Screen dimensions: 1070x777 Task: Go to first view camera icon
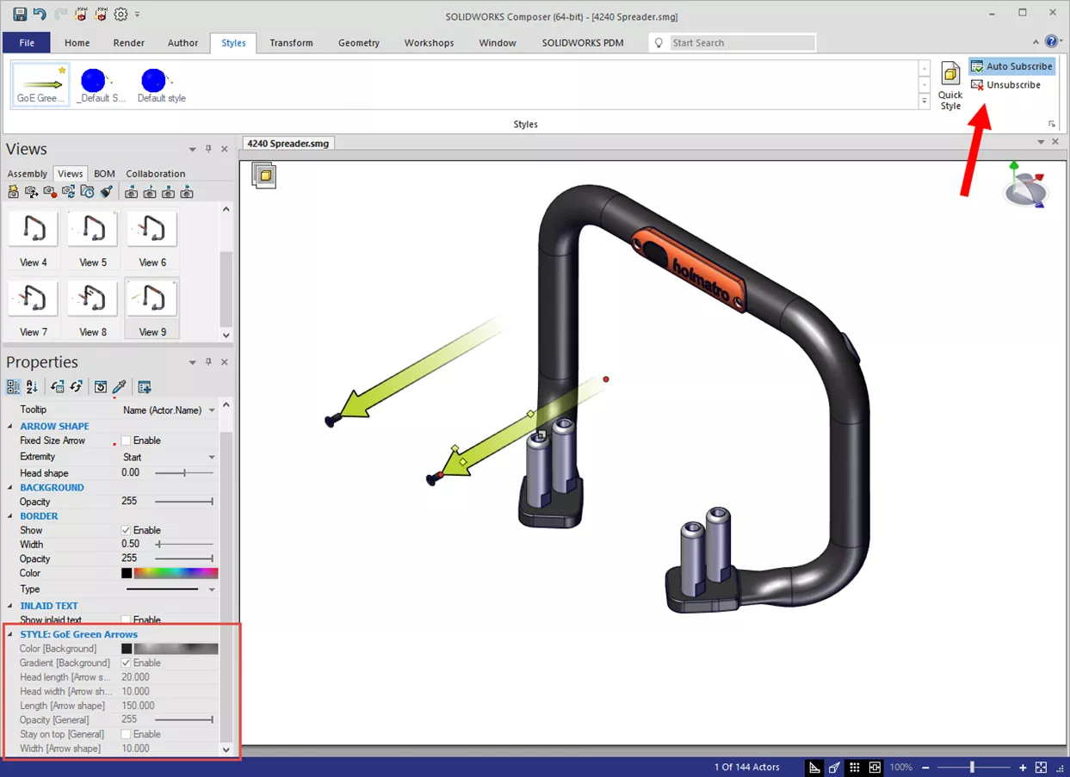point(132,192)
